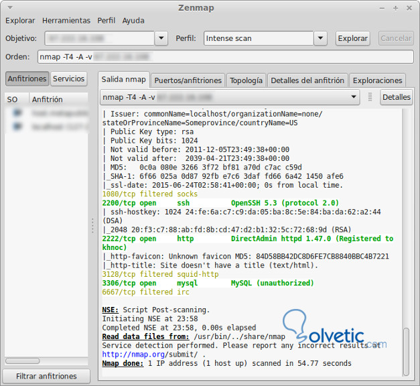This screenshot has height=386, width=420.
Task: Click the 'Read data files from:' text
Action: 145,336
